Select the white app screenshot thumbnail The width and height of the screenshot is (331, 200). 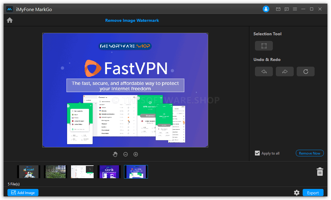82,172
